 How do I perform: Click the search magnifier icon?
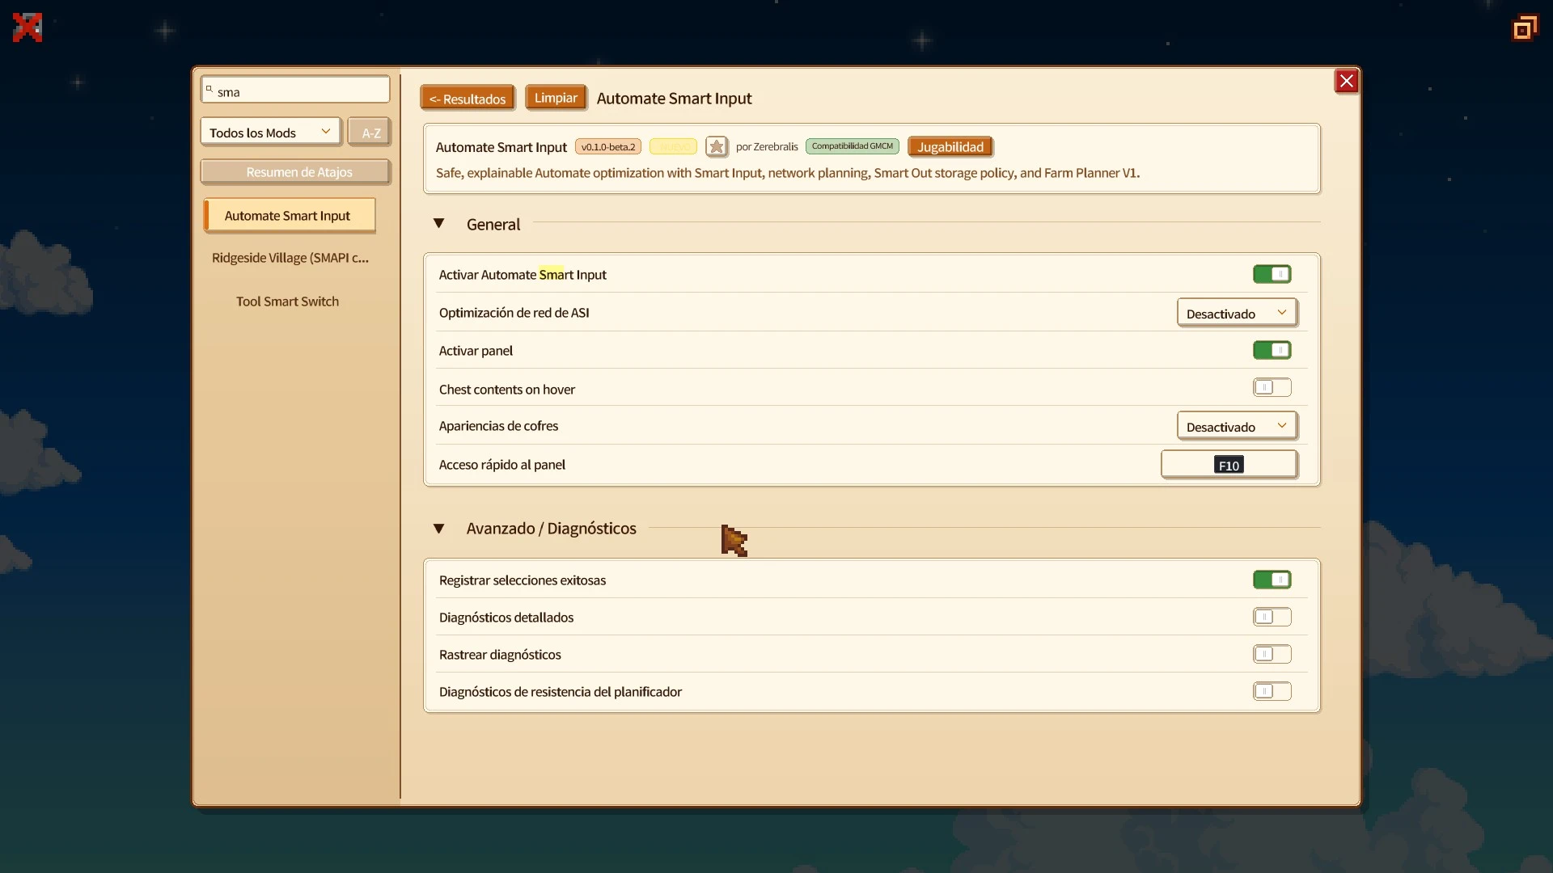(209, 90)
